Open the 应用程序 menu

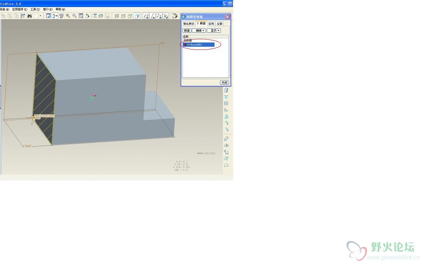pos(19,10)
